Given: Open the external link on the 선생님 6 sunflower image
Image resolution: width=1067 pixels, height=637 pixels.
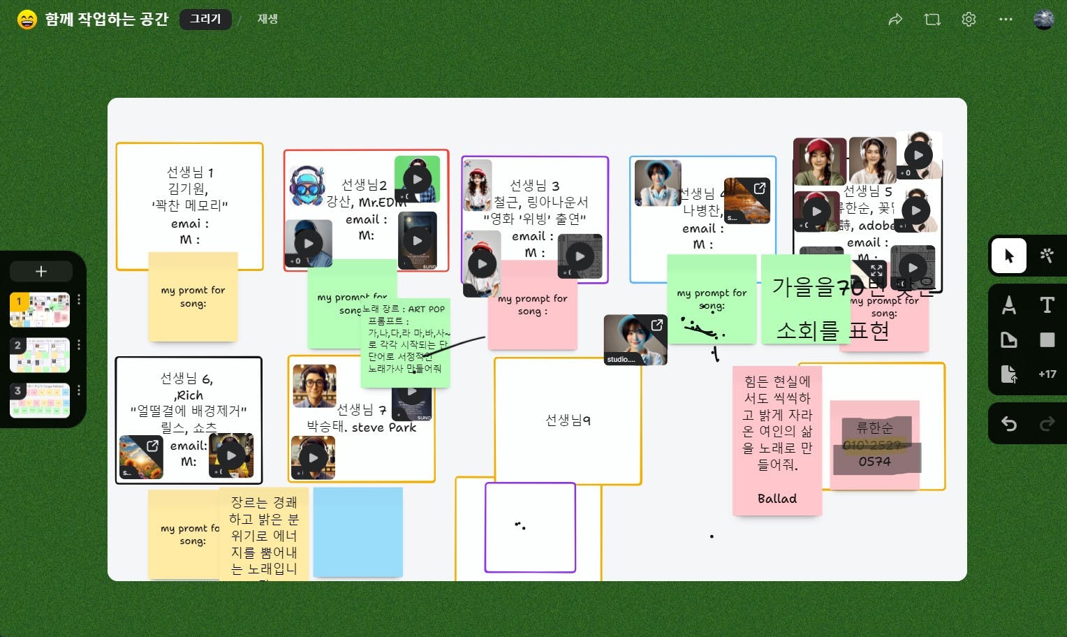Looking at the screenshot, I should pyautogui.click(x=153, y=445).
